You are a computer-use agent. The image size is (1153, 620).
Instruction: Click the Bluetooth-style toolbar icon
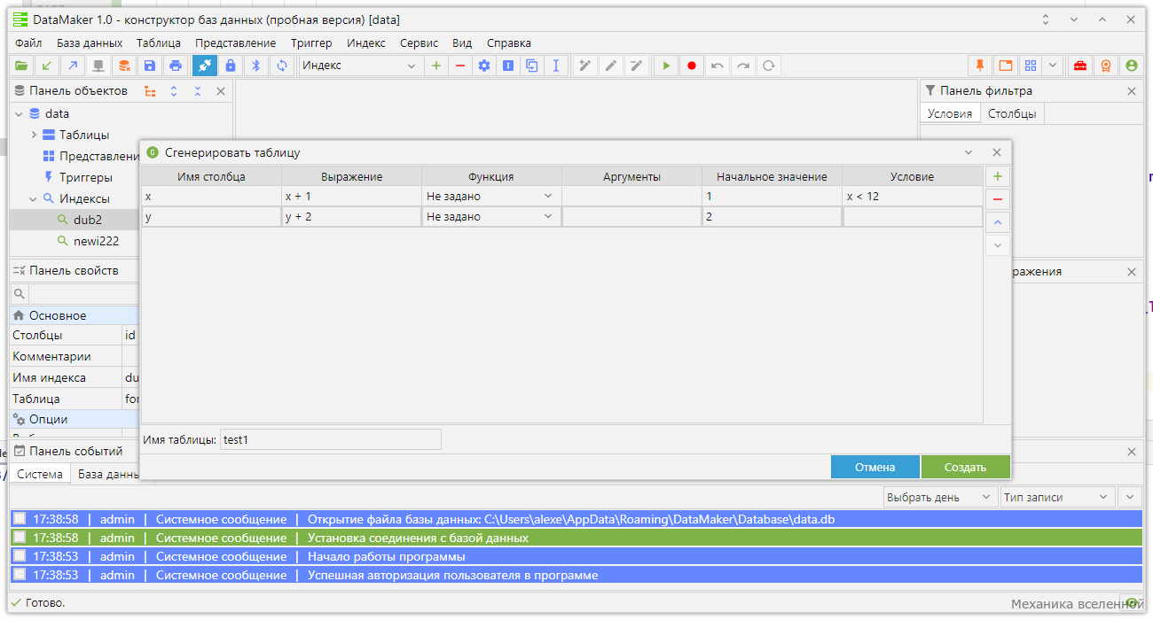[x=256, y=66]
